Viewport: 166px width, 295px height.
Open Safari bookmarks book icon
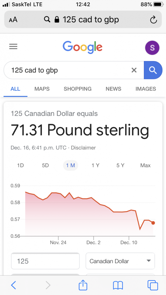click(x=118, y=285)
